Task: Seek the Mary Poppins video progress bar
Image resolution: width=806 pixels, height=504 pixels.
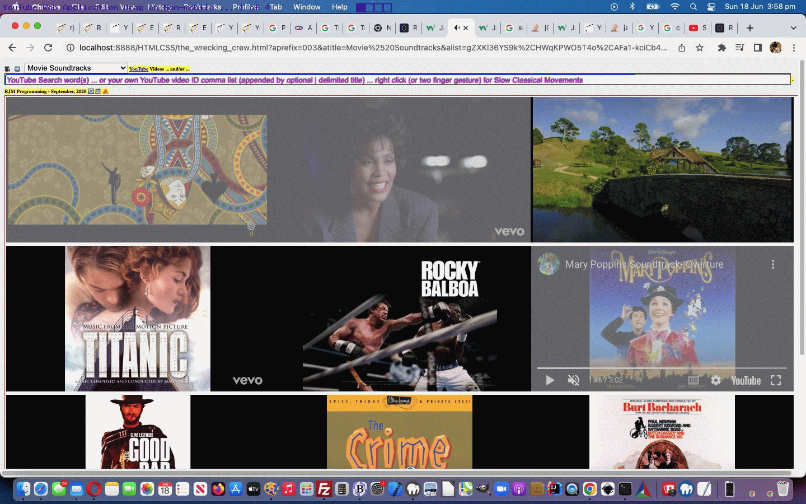Action: pos(662,368)
